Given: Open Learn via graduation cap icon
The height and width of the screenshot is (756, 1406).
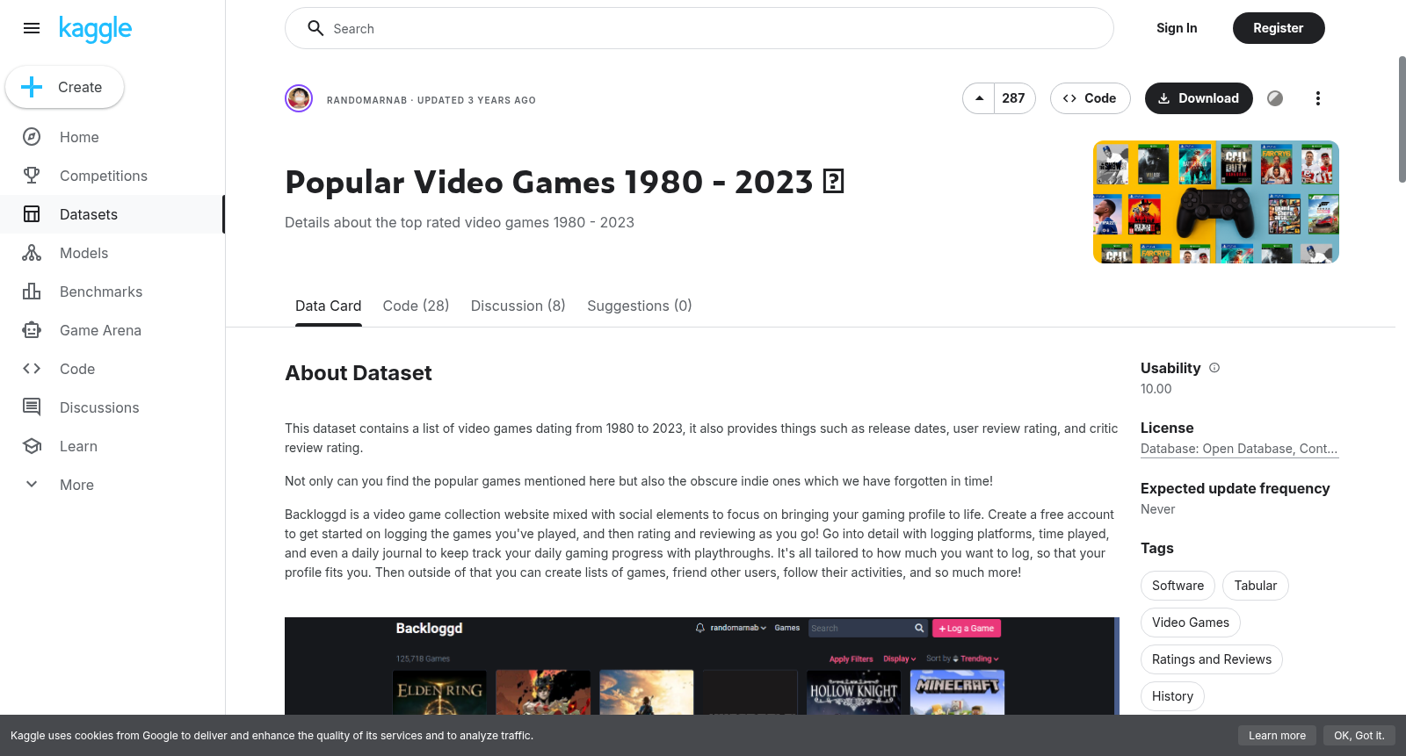Looking at the screenshot, I should pyautogui.click(x=32, y=446).
